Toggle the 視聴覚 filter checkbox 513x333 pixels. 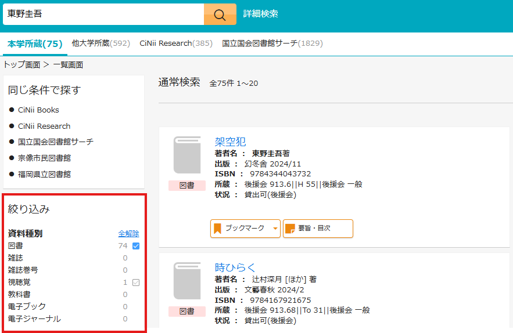tap(136, 283)
